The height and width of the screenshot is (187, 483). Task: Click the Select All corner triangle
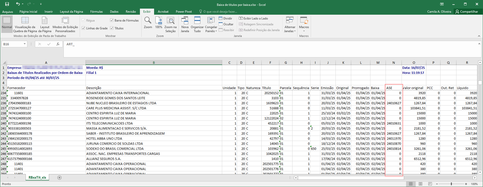(x=4, y=63)
